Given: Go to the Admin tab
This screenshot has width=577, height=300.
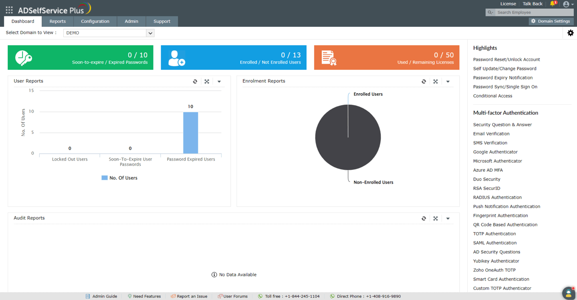Looking at the screenshot, I should [131, 22].
